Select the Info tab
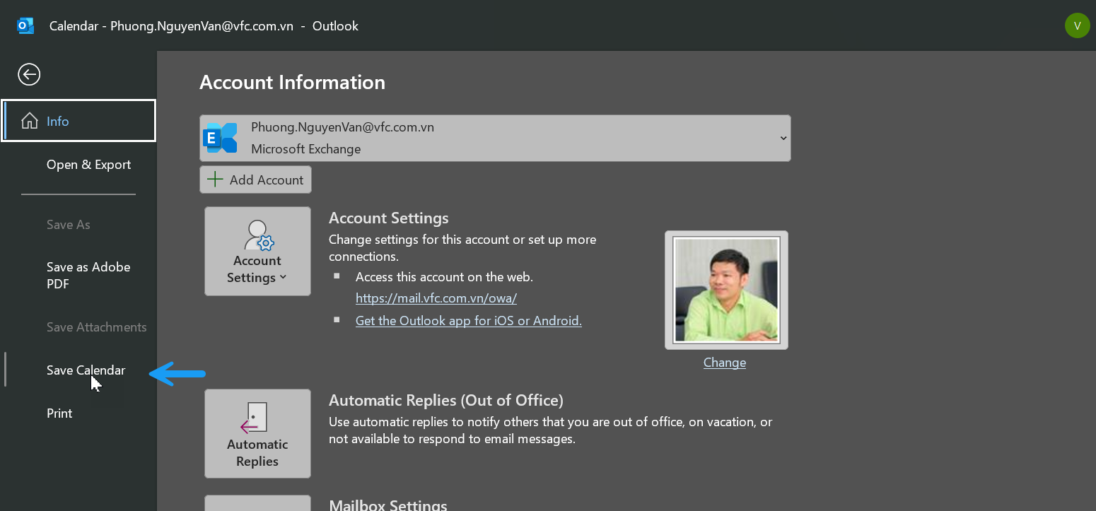 [x=57, y=122]
